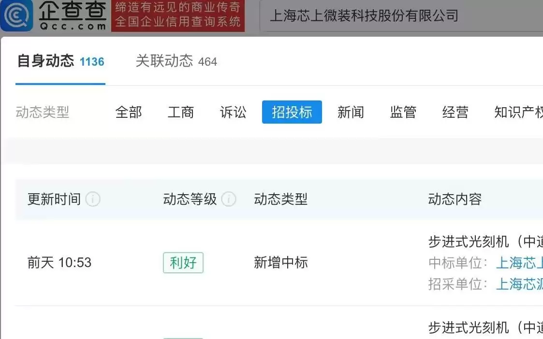Open info icon next to 动态等级

(229, 199)
